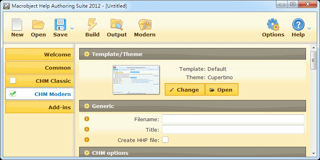
Task: Toggle the CHM Classic checkbox
Action: 13,81
